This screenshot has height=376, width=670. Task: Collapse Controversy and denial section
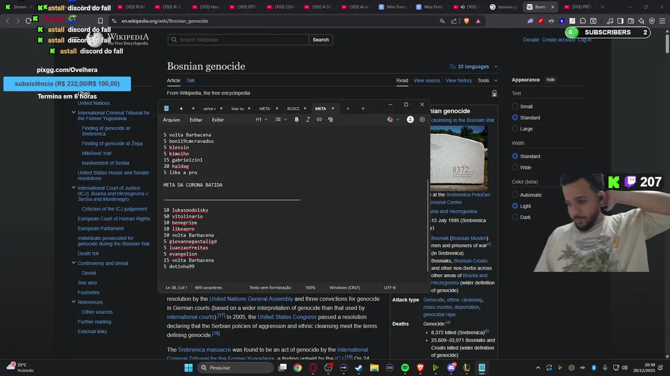pos(73,263)
